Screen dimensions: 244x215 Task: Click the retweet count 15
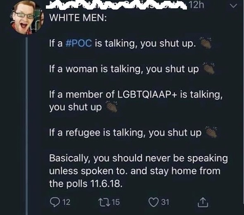pyautogui.click(x=116, y=202)
